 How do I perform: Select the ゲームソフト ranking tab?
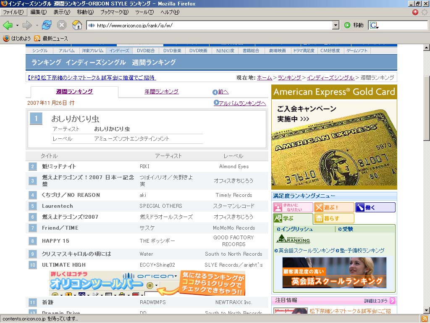click(357, 50)
